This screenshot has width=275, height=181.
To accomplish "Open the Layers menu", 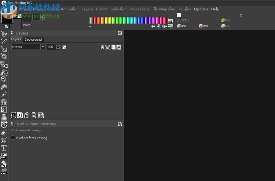I will point(87,9).
